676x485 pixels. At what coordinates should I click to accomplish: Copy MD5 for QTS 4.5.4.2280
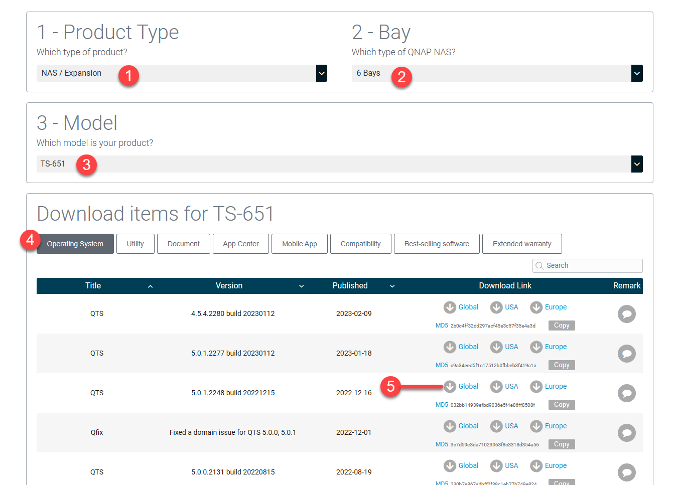click(x=562, y=326)
